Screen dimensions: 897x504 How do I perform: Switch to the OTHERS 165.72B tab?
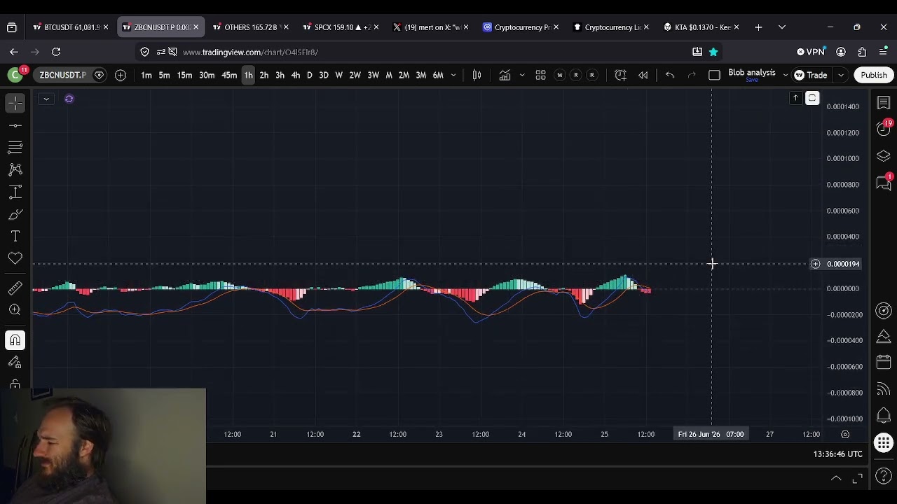(x=251, y=27)
